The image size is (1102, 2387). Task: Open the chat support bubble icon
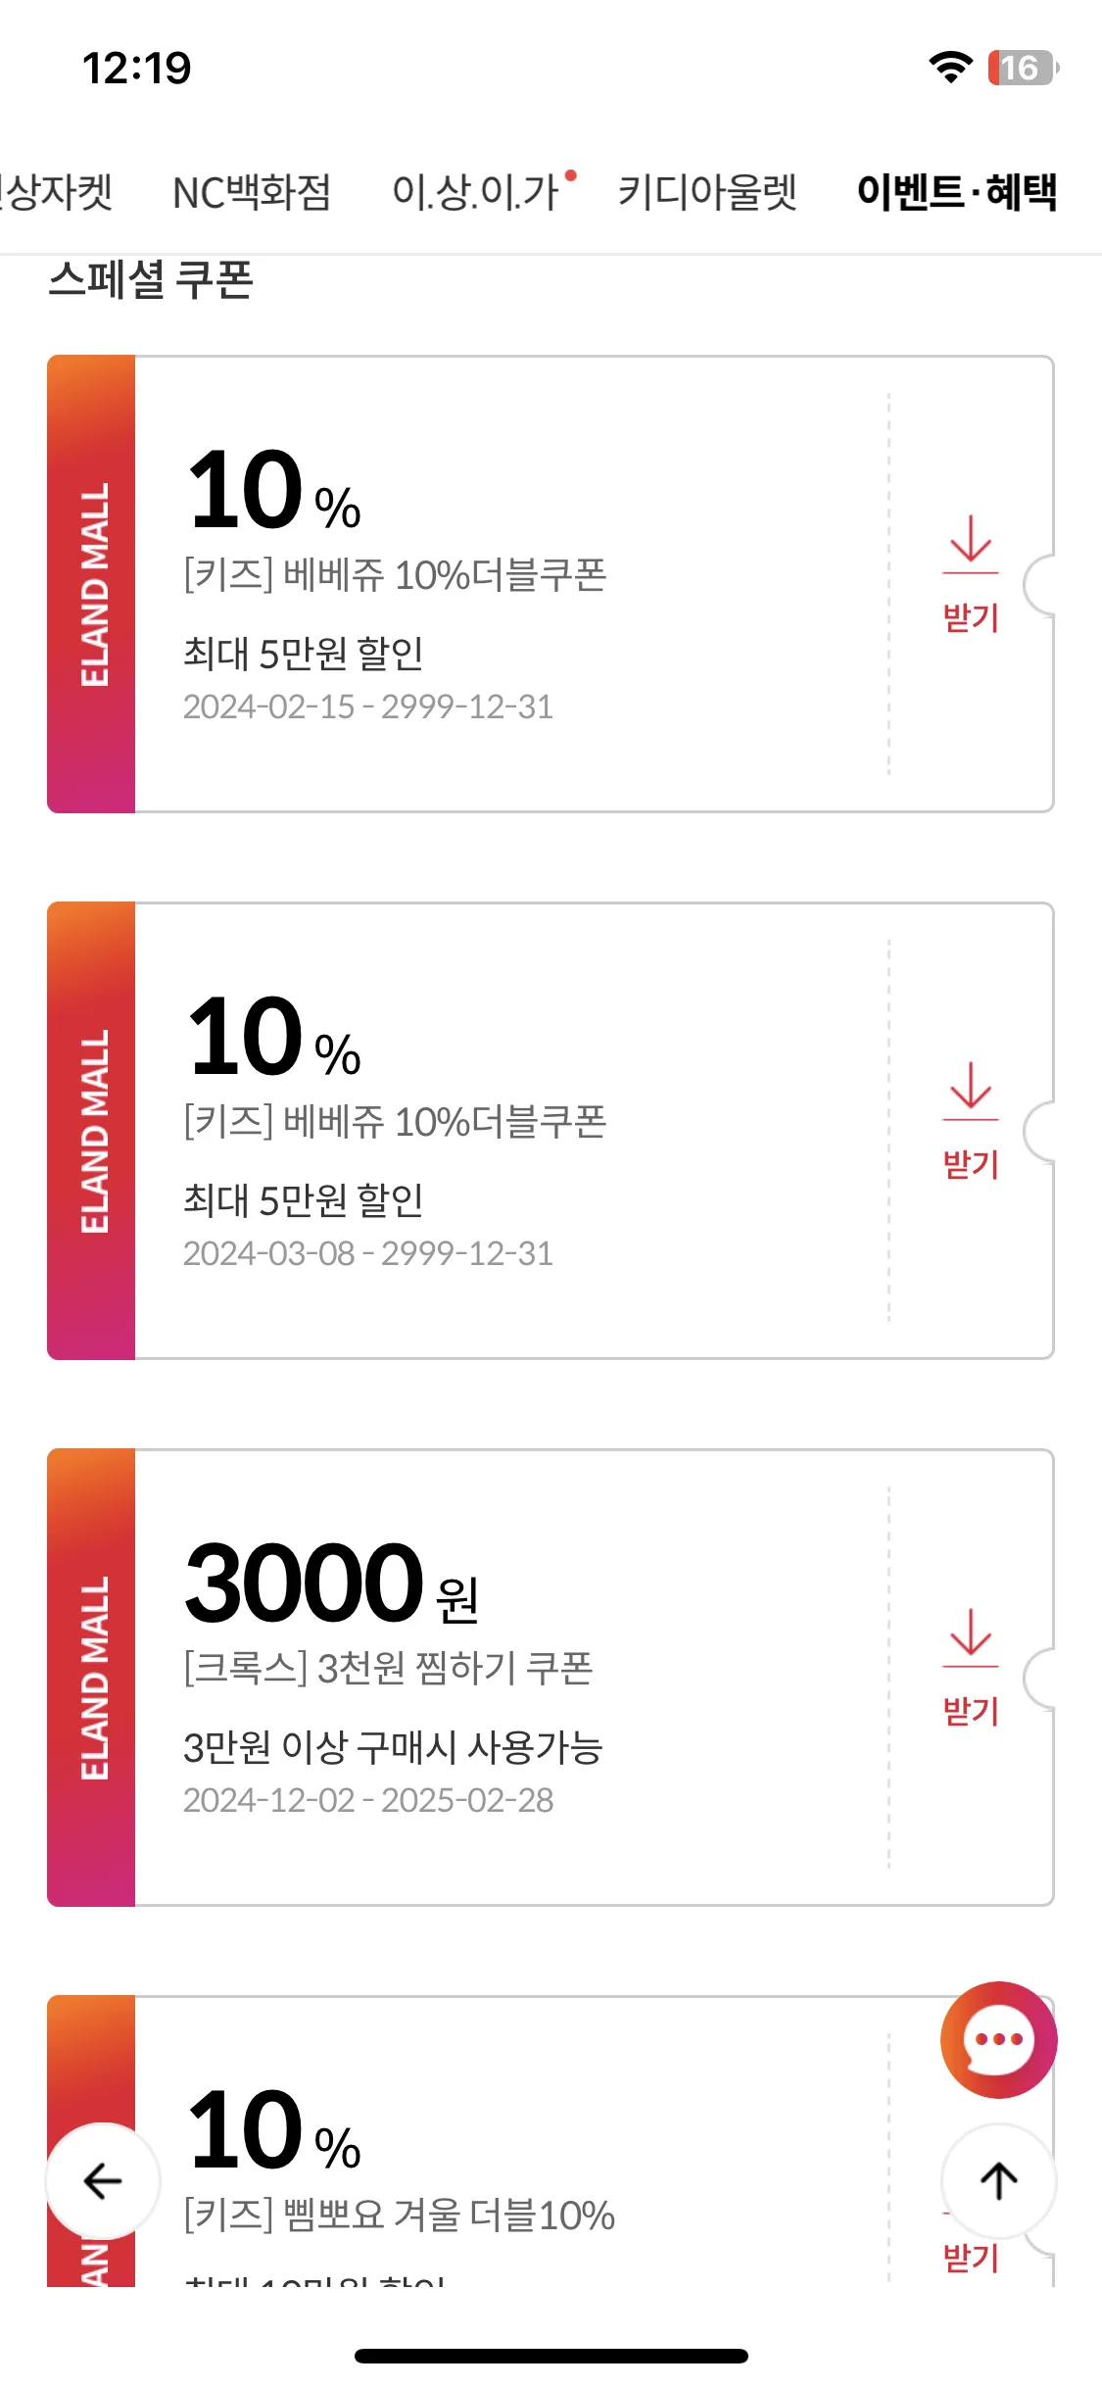pyautogui.click(x=998, y=2039)
